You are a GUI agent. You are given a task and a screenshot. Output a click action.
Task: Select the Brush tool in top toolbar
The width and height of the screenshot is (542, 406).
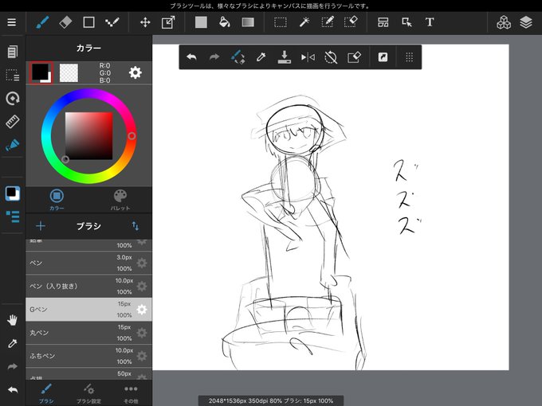coord(42,22)
